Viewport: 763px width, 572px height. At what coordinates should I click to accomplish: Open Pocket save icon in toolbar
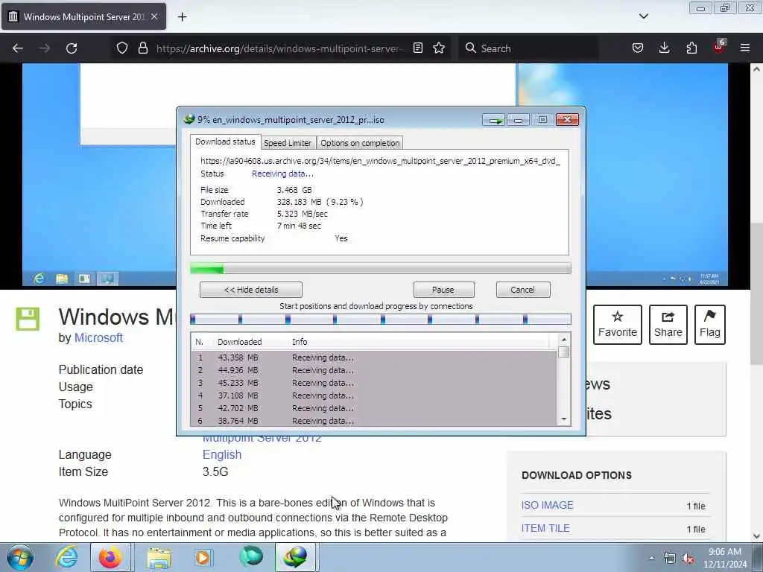[x=638, y=48]
